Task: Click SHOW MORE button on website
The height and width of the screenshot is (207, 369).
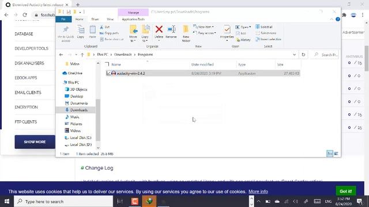Action: pos(35,142)
